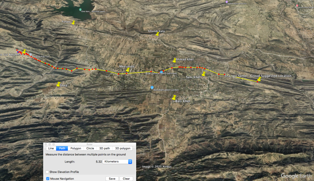Click the Clear button in Ruler

point(126,179)
